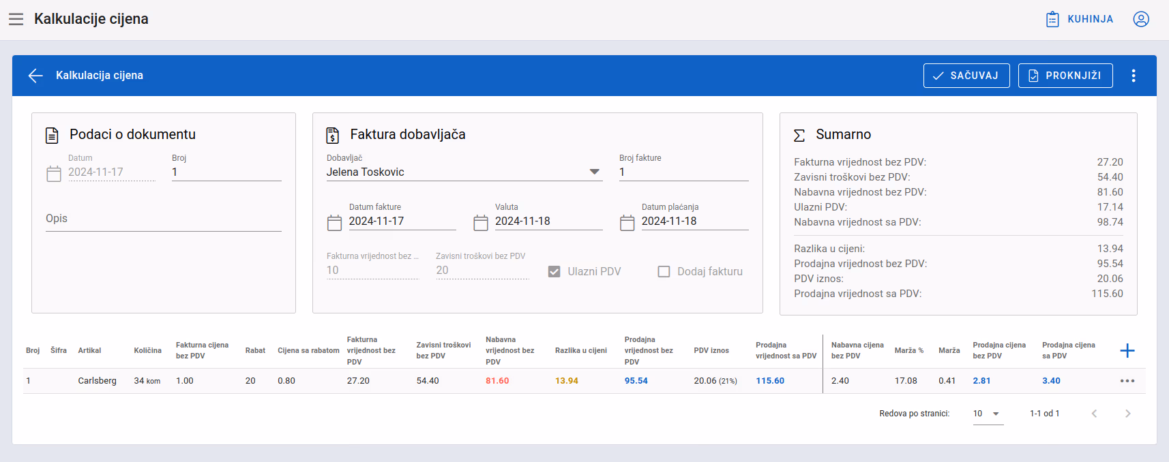Open the more options vertical dots menu

[x=1134, y=76]
